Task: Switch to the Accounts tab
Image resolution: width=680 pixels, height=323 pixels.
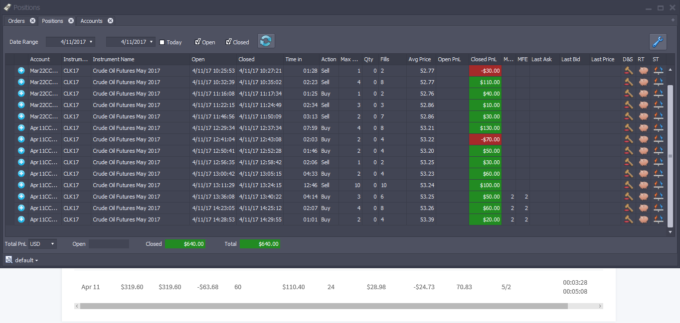Action: point(92,21)
